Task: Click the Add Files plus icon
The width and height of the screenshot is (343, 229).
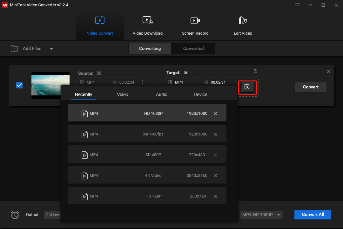Action: coord(14,48)
